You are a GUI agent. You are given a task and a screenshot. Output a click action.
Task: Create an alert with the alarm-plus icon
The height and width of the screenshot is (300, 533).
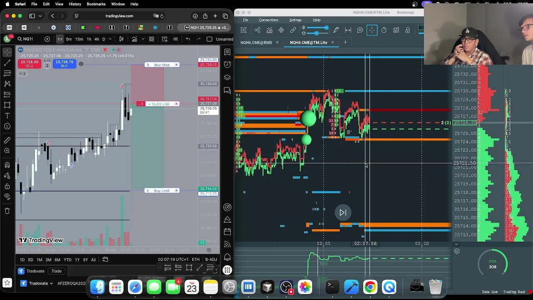pyautogui.click(x=164, y=39)
